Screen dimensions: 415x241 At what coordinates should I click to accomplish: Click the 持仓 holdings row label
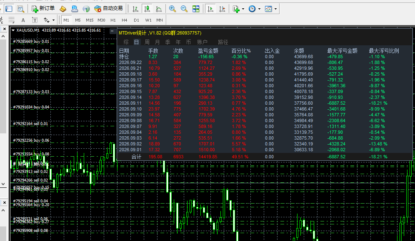coord(124,57)
